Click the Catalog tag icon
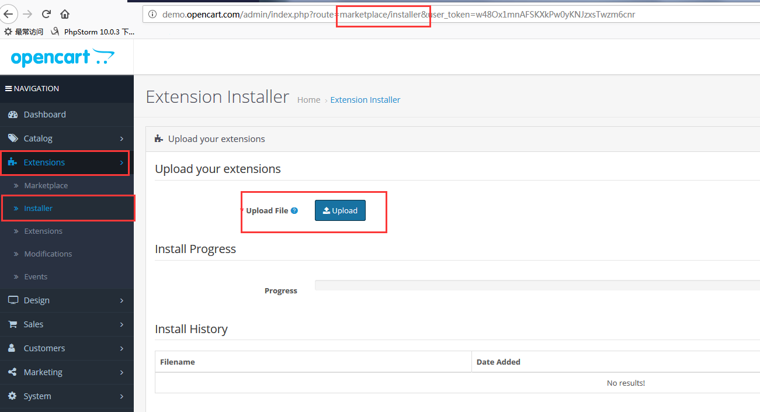 12,139
